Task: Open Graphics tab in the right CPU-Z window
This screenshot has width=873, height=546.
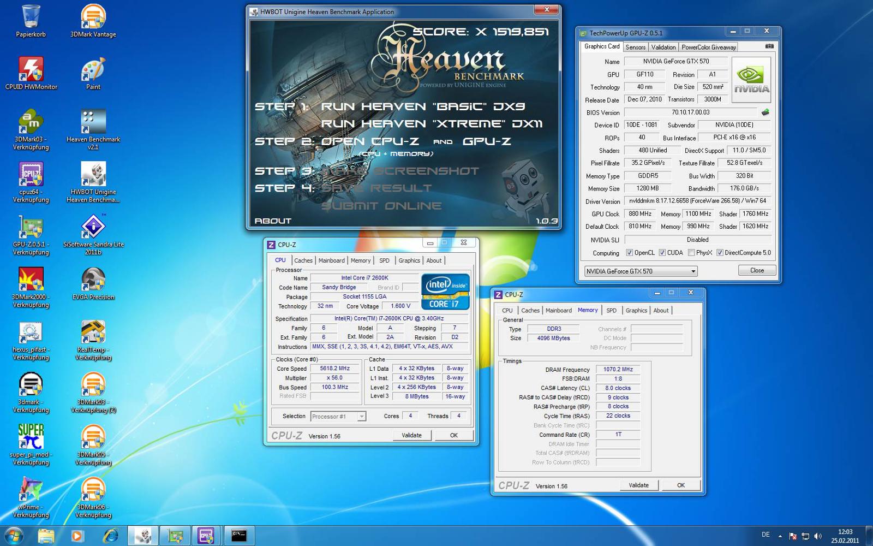Action: click(636, 310)
